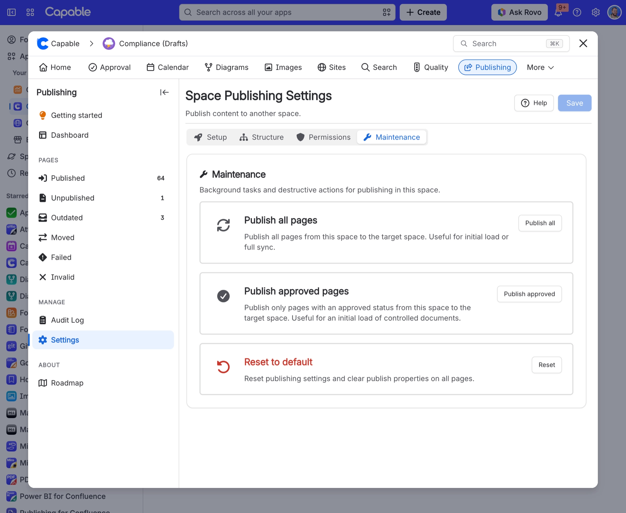Viewport: 626px width, 513px height.
Task: Open the Quality app tab
Action: [431, 67]
